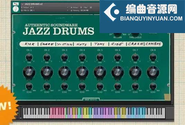Click the CH 3 ECHO knob

point(64,86)
